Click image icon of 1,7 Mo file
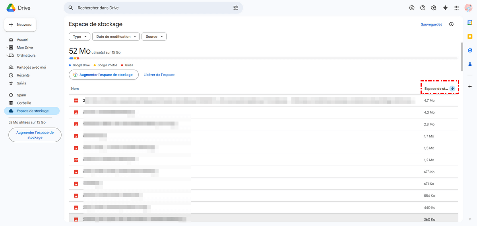Viewport: 477px width, 226px height. tap(76, 136)
